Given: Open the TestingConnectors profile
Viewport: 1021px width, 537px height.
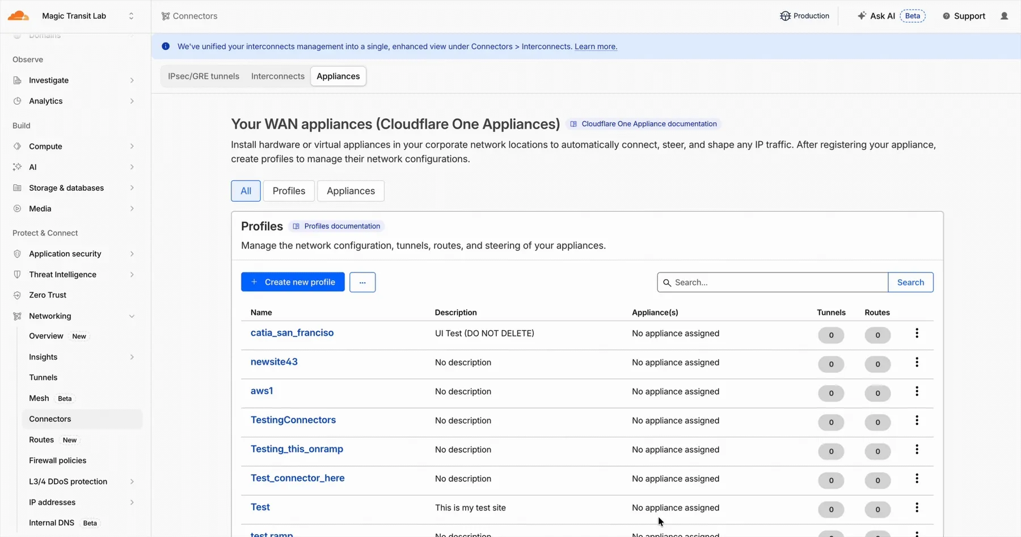Looking at the screenshot, I should (x=293, y=420).
